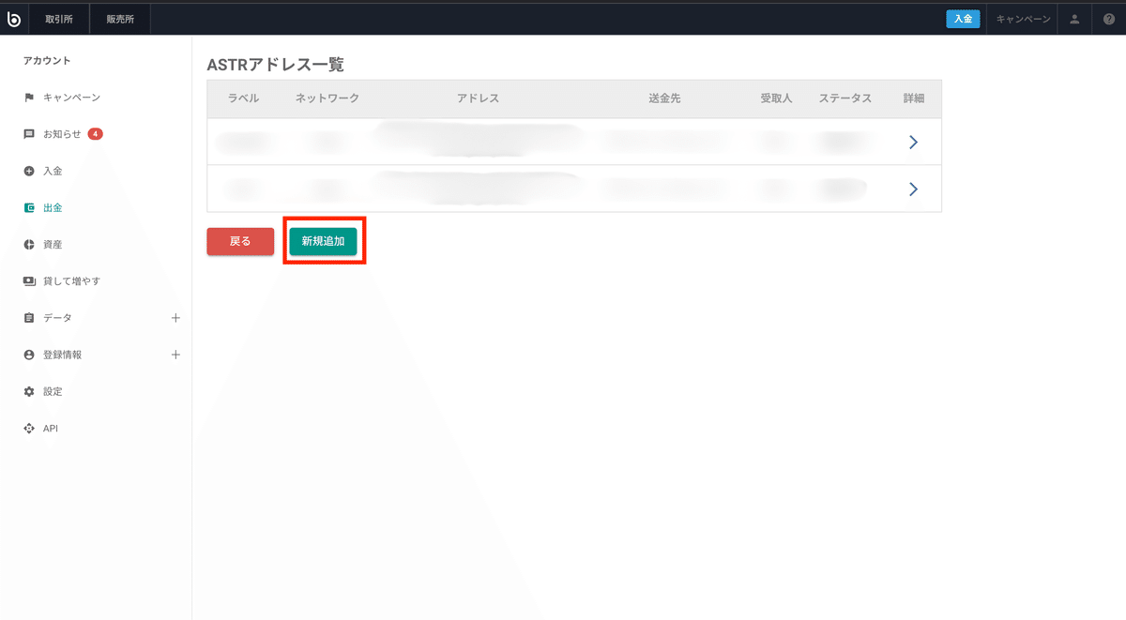Expand the 登録情報 section with plus sign
Viewport: 1126px width, 620px height.
(x=175, y=355)
